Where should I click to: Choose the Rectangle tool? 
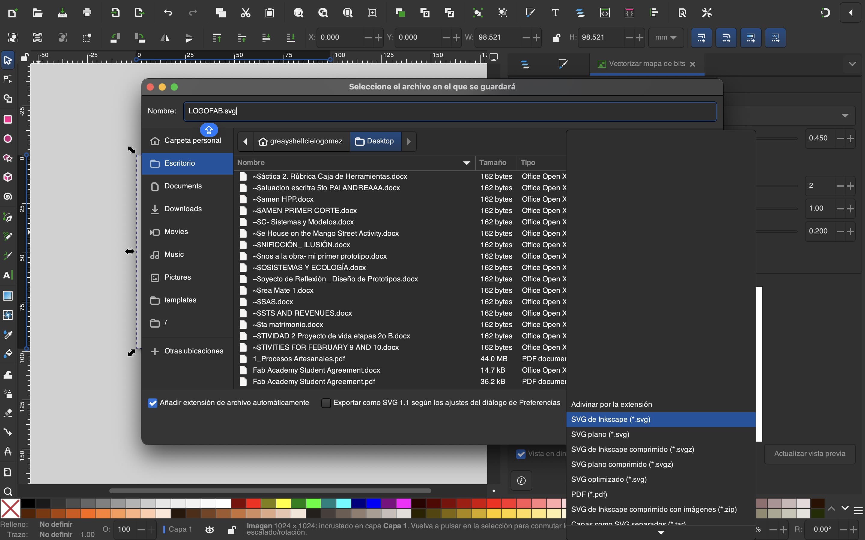8,119
